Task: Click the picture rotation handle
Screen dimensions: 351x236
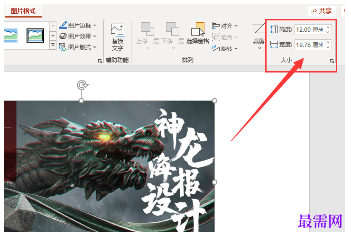Action: pyautogui.click(x=83, y=85)
